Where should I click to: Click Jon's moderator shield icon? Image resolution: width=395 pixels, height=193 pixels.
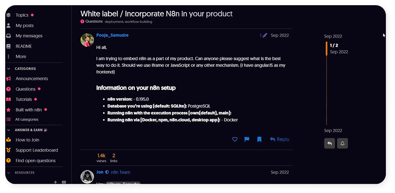(x=107, y=172)
